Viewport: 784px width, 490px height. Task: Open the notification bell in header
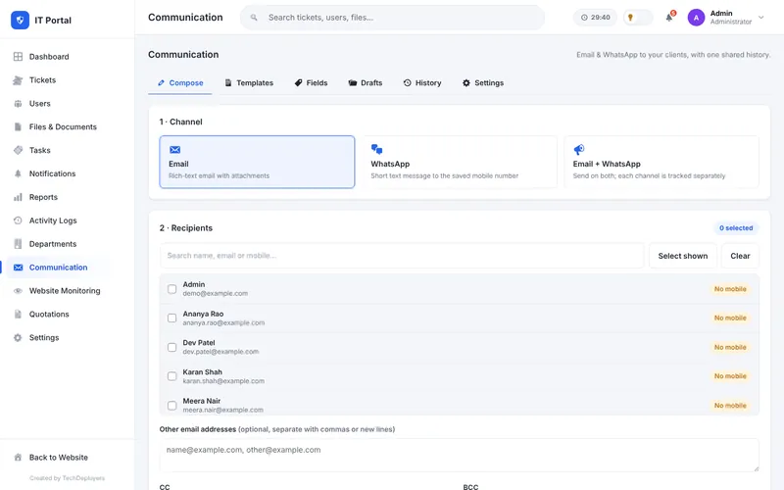(669, 18)
